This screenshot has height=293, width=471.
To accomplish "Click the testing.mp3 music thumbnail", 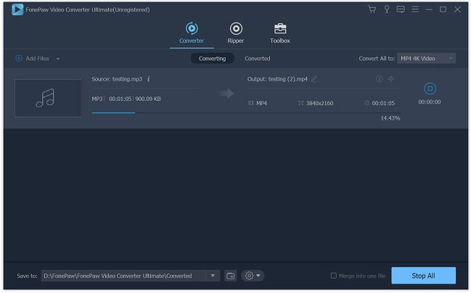I will click(x=48, y=98).
